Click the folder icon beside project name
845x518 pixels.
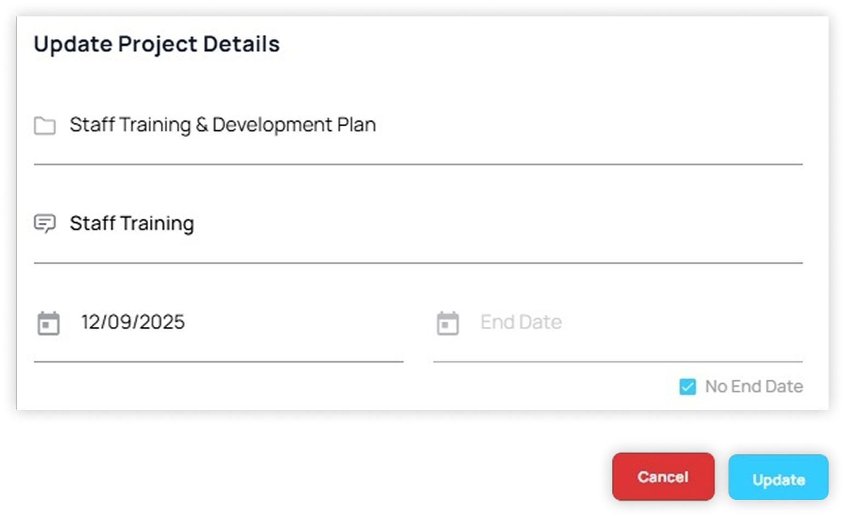[45, 126]
